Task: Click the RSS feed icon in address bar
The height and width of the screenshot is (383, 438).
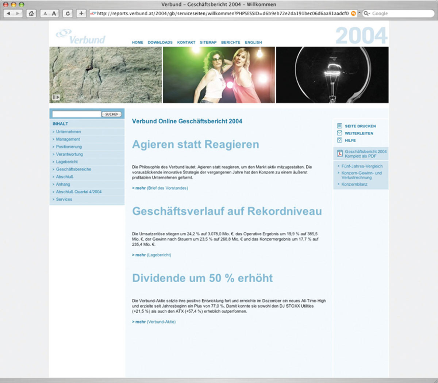Action: 353,13
